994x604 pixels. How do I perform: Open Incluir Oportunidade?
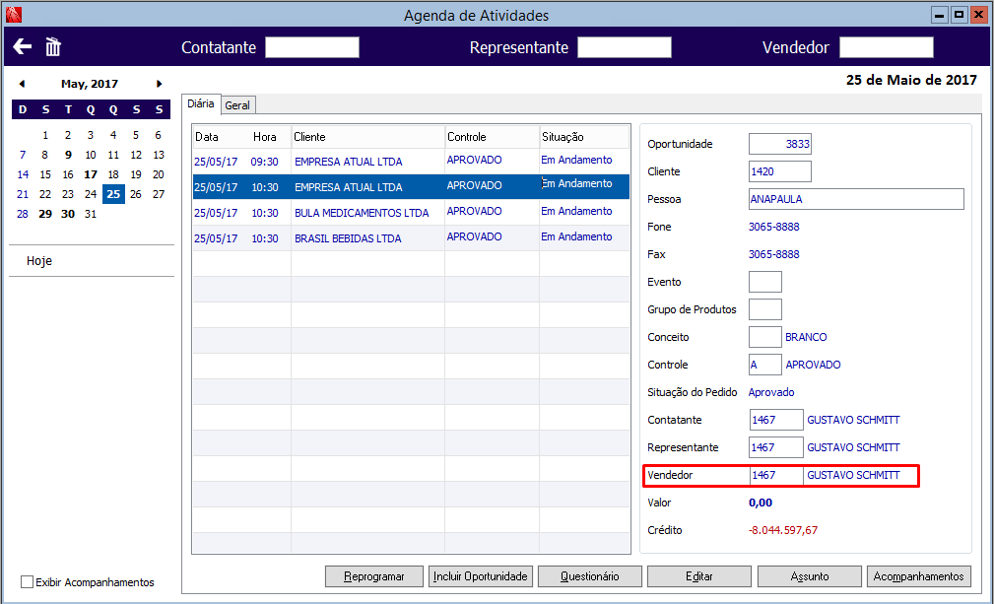coord(481,576)
